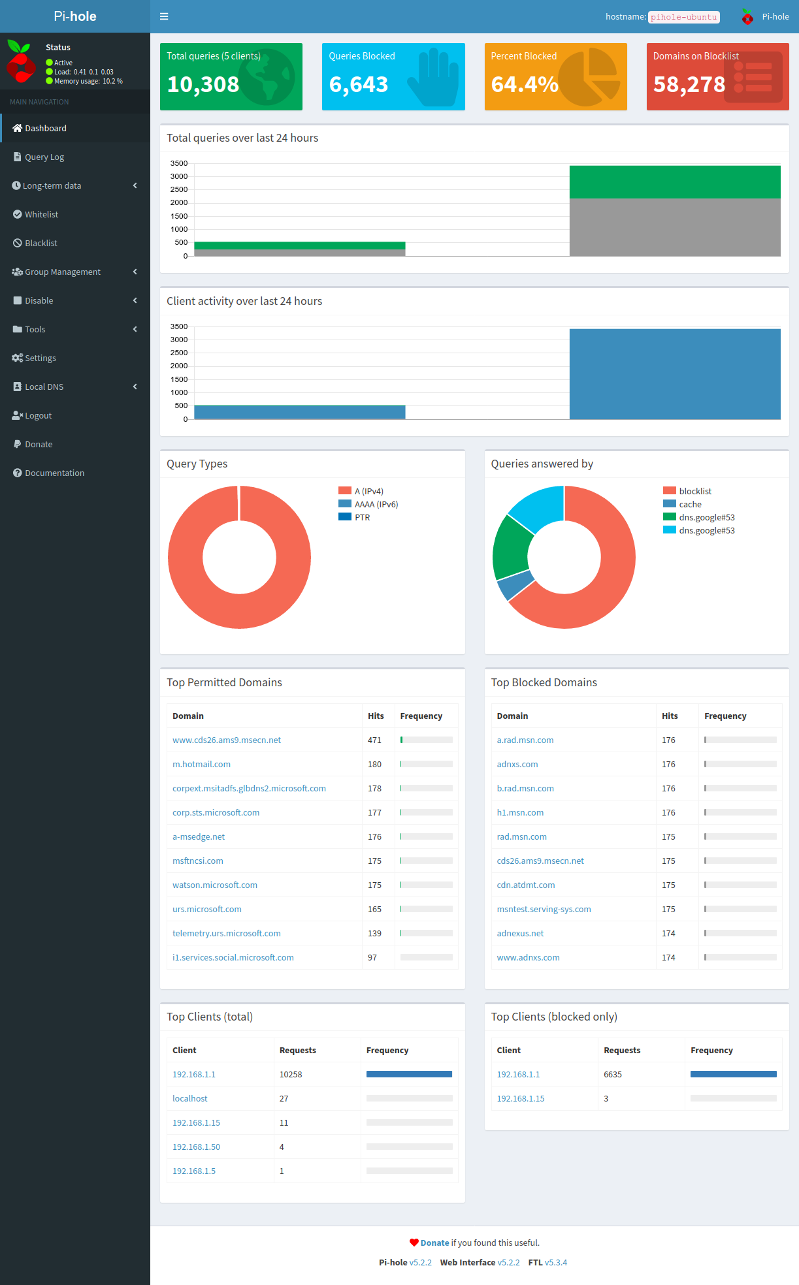
Task: Open Pi-hole v5.2.2 version link
Action: tap(421, 1262)
